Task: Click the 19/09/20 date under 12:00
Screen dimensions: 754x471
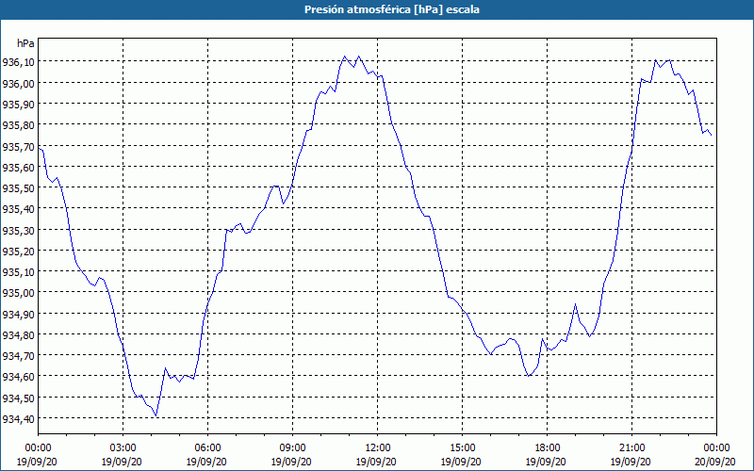Action: pos(376,462)
